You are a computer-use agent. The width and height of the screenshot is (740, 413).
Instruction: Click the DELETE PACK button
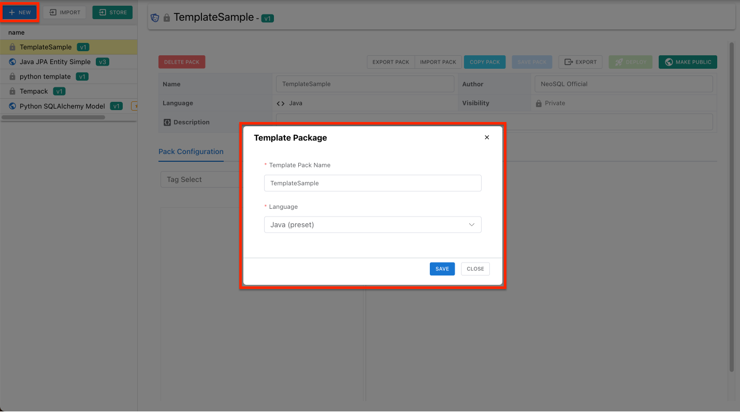pos(182,62)
